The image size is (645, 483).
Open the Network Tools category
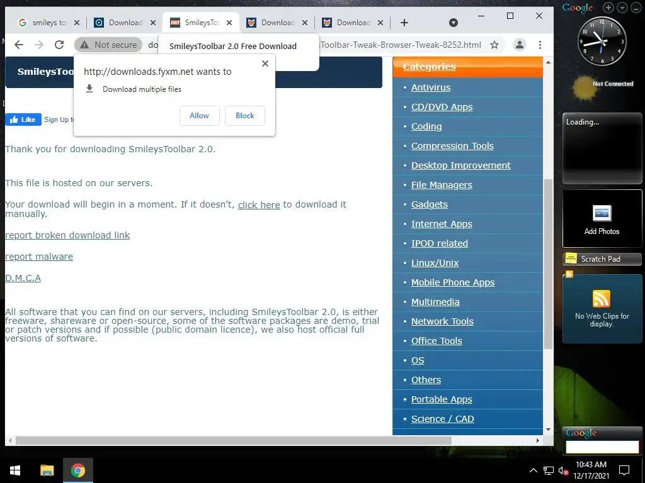coord(442,321)
